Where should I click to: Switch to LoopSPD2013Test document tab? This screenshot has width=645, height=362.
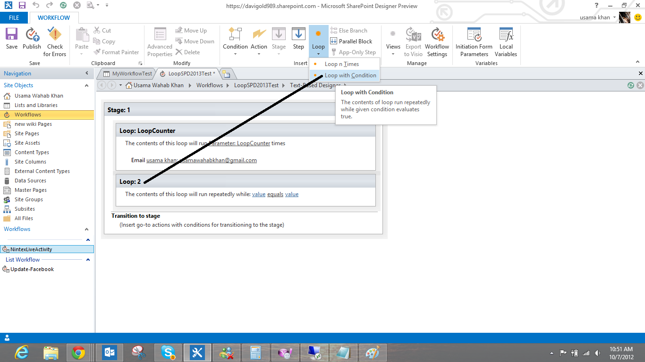[188, 74]
